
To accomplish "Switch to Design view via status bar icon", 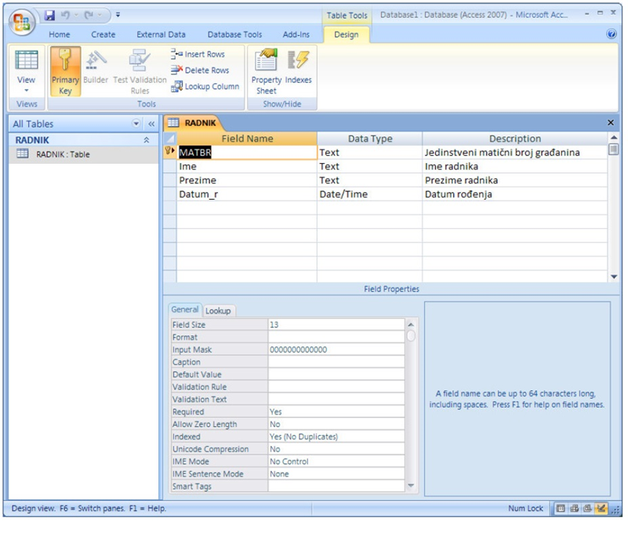I will click(601, 509).
